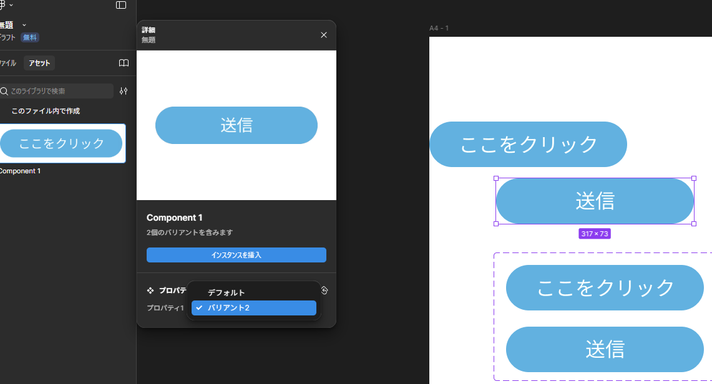Expand the 無題 file name chevron
Image resolution: width=712 pixels, height=384 pixels.
pyautogui.click(x=24, y=25)
